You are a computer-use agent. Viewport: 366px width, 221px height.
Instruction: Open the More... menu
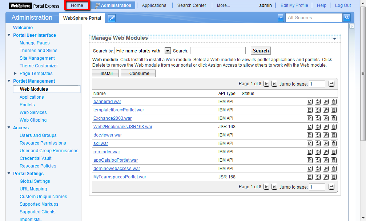click(x=224, y=5)
